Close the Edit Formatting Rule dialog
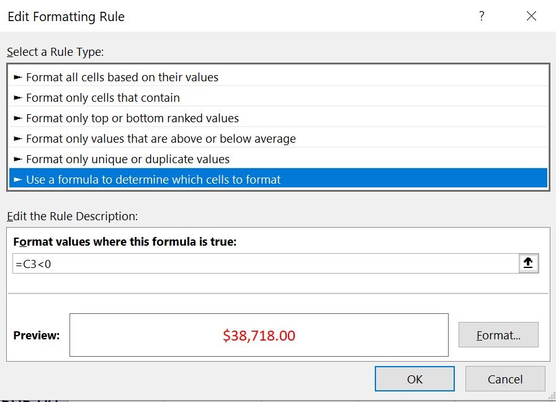 click(531, 17)
